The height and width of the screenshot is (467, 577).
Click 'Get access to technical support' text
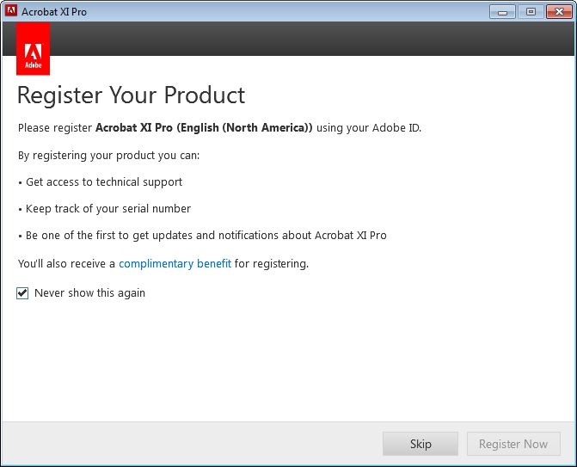[104, 181]
